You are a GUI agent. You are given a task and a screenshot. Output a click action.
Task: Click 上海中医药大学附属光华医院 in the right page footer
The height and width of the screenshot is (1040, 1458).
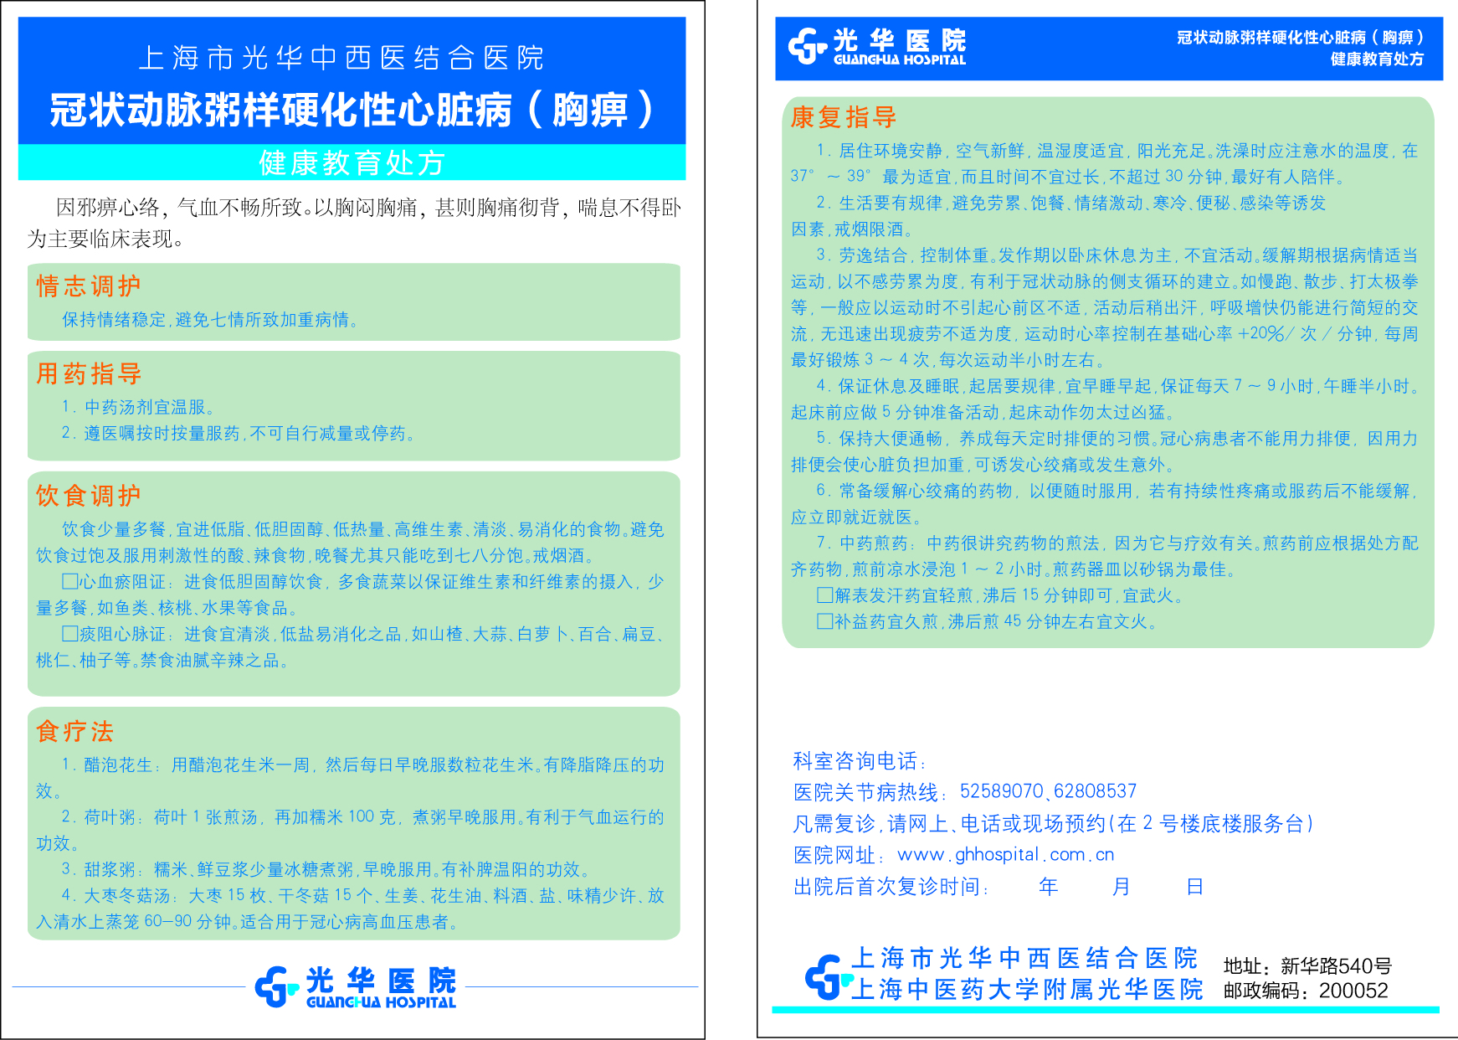point(1027,990)
